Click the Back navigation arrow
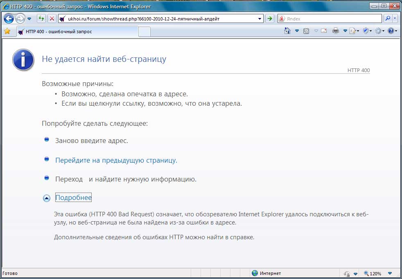The height and width of the screenshot is (279, 402). [x=8, y=19]
